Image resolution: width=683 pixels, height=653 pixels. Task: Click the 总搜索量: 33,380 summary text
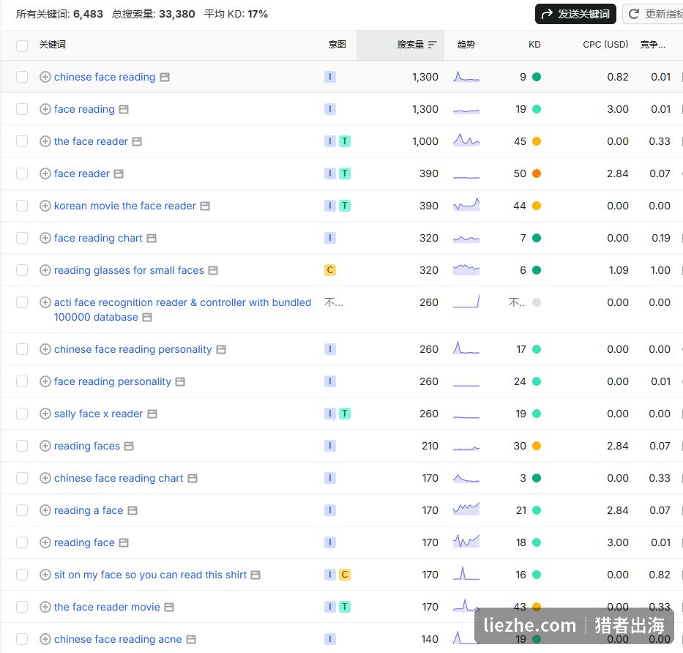(153, 14)
